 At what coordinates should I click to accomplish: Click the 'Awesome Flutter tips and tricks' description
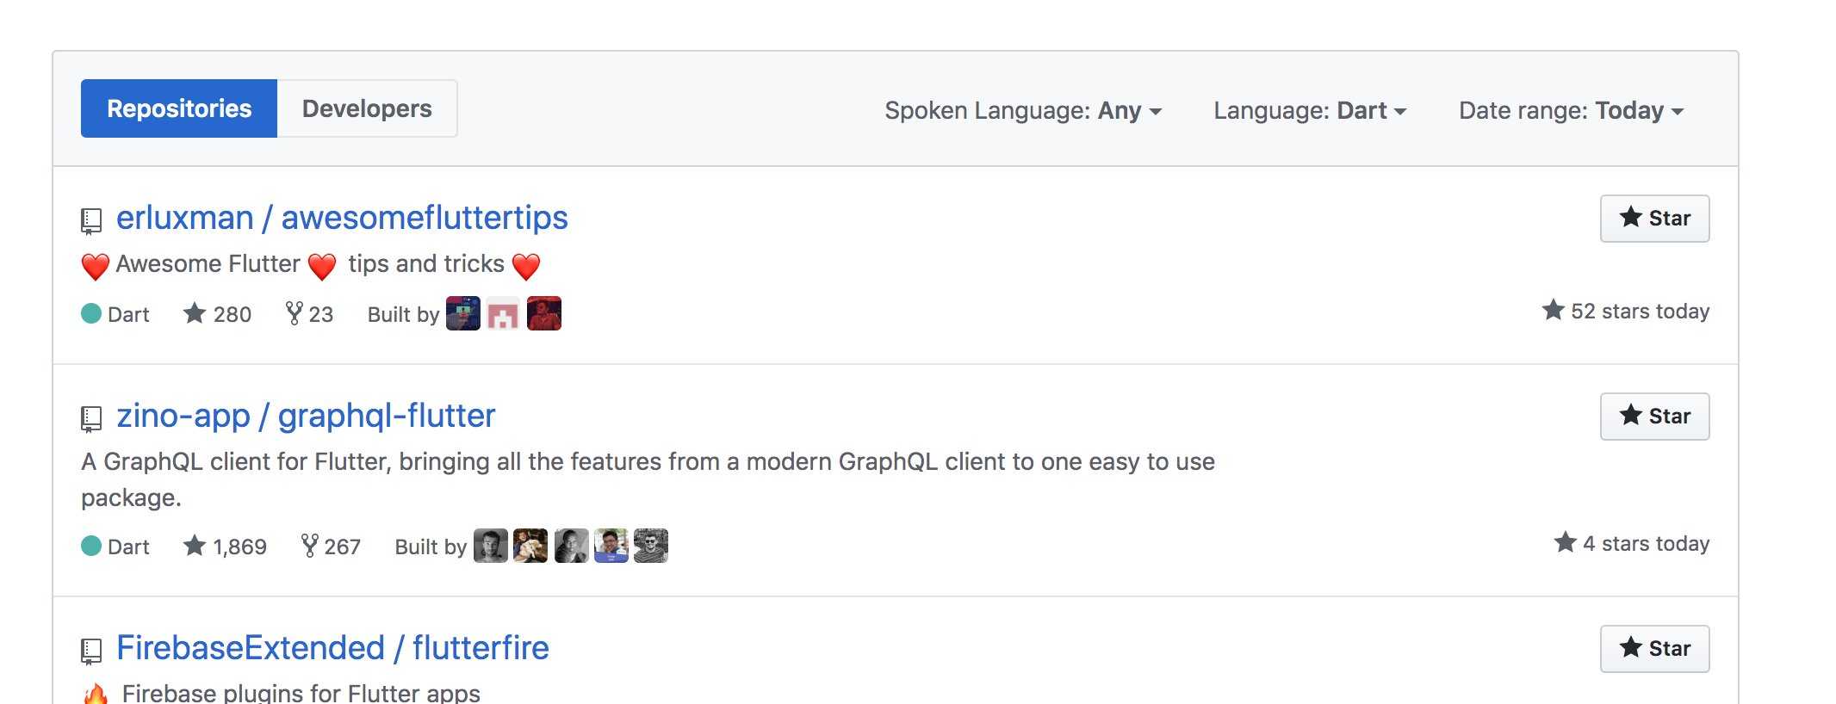click(311, 265)
